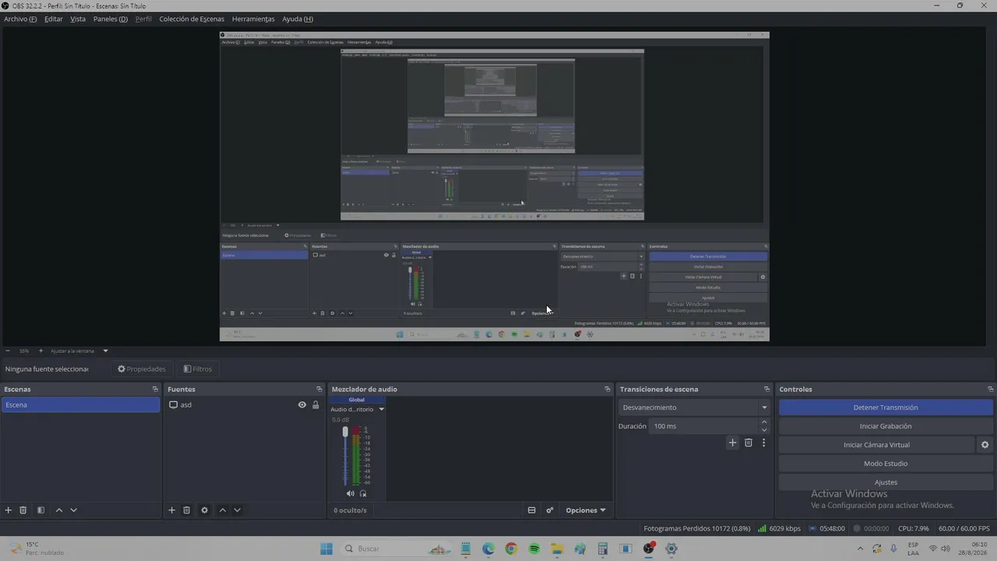This screenshot has height=561, width=997.
Task: Delete the selected scene with the trash icon
Action: [x=23, y=510]
